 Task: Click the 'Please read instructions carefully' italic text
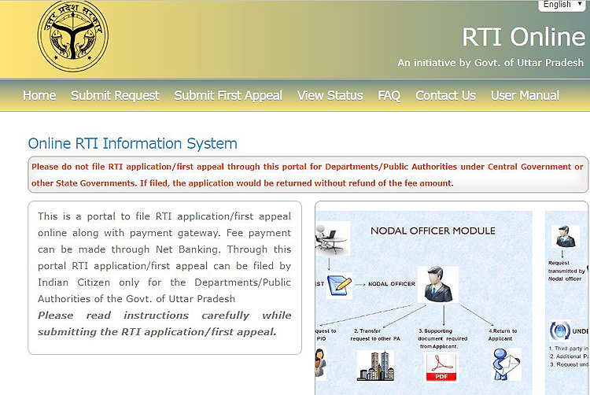tap(164, 323)
